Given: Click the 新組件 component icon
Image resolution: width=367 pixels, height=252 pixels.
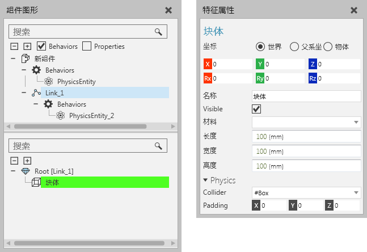Looking at the screenshot, I should [x=25, y=58].
